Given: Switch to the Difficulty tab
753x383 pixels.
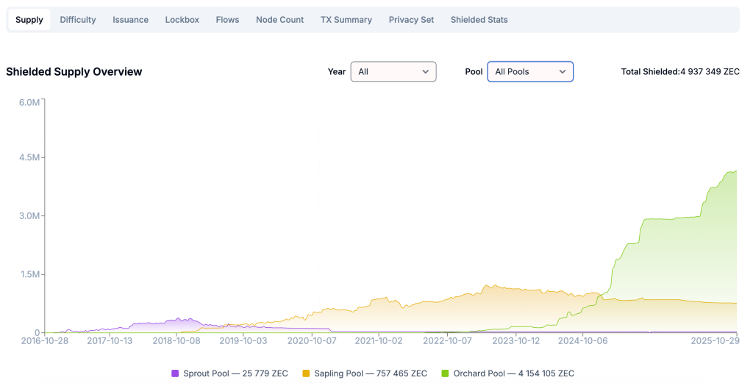Looking at the screenshot, I should (x=78, y=20).
